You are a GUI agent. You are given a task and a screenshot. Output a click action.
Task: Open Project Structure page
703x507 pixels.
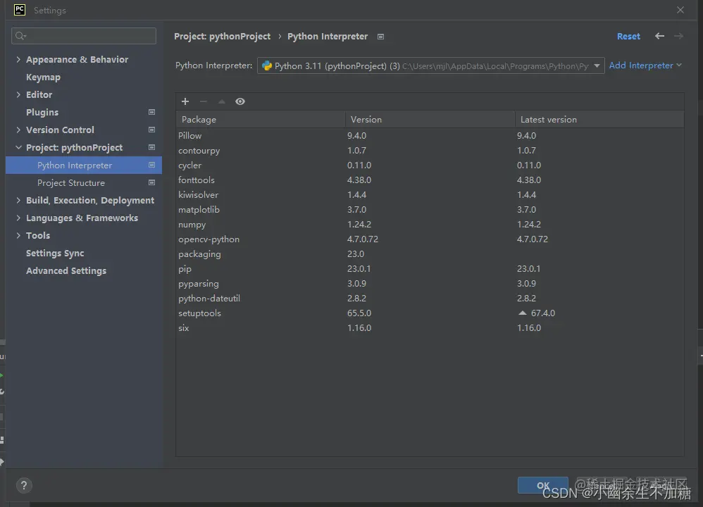[71, 183]
